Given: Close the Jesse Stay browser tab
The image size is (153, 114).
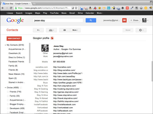Looking at the screenshot, I should (x=30, y=4).
